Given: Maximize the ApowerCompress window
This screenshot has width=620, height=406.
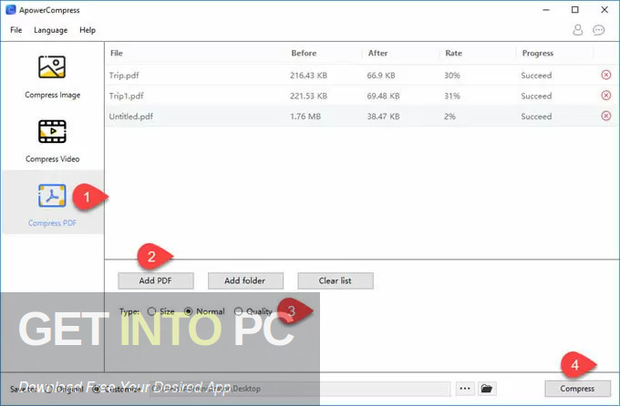Looking at the screenshot, I should point(575,10).
